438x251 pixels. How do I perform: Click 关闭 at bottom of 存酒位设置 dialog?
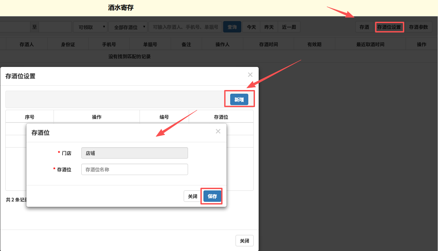244,241
